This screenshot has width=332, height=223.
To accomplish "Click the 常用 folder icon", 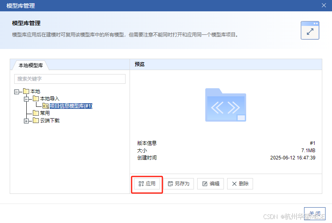I will (x=36, y=113).
